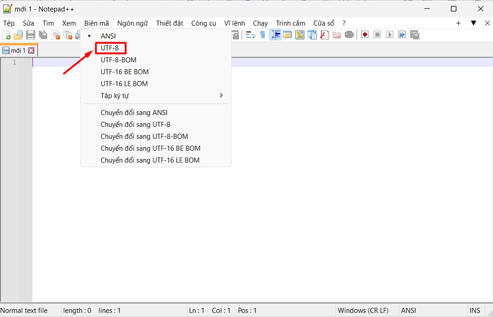
Task: Click Normal text file status entry
Action: (x=24, y=311)
